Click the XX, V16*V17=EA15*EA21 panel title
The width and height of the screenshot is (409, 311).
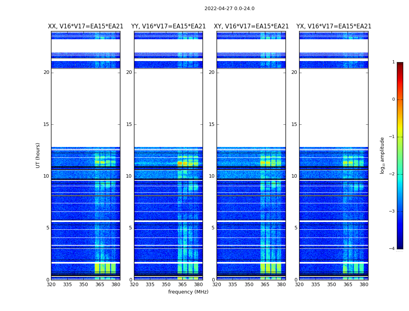tap(86, 26)
